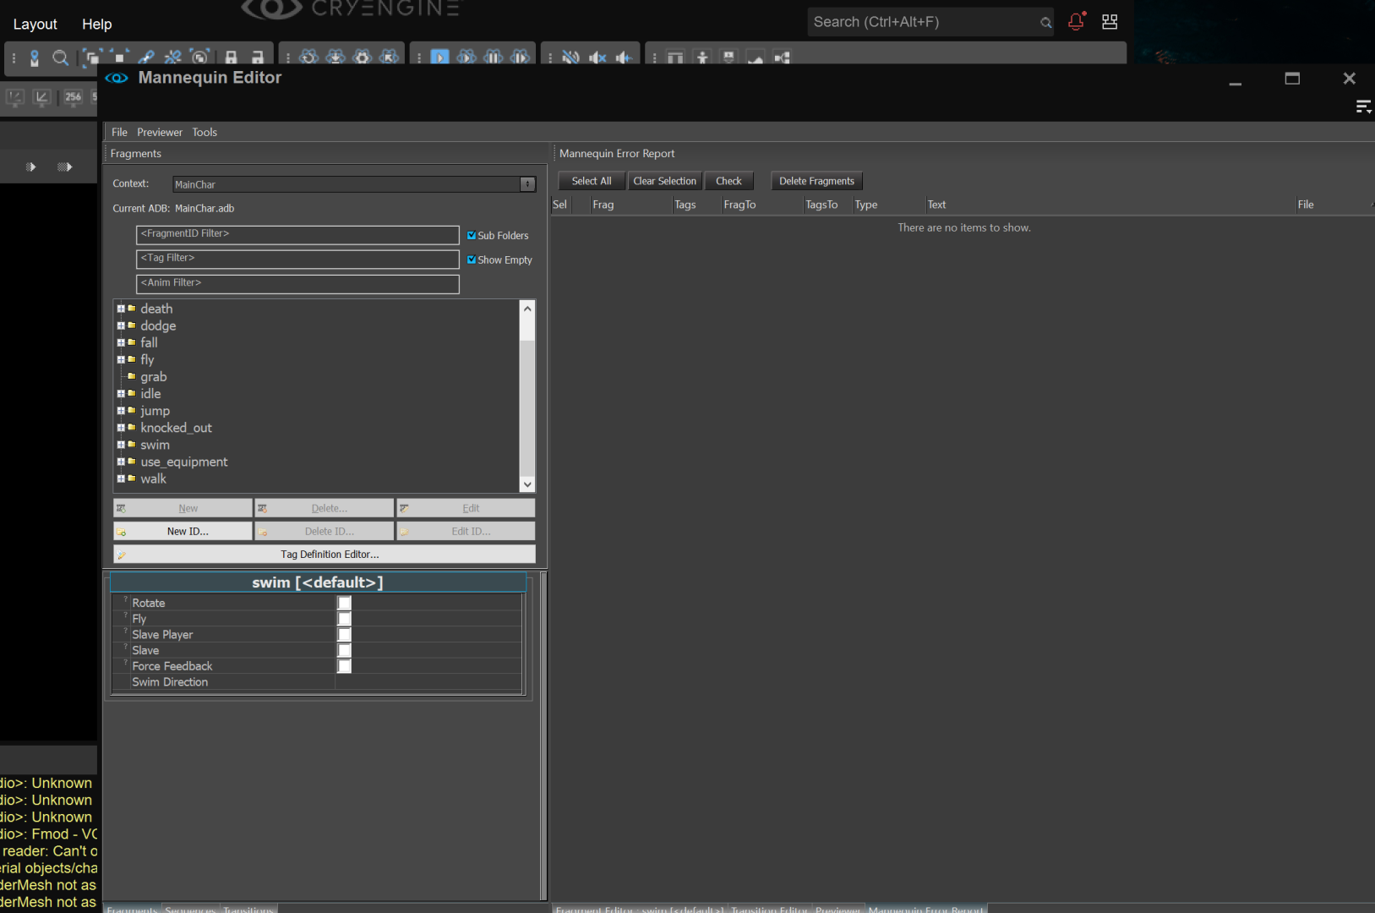
Task: Expand the swim fragment tree node
Action: [121, 445]
